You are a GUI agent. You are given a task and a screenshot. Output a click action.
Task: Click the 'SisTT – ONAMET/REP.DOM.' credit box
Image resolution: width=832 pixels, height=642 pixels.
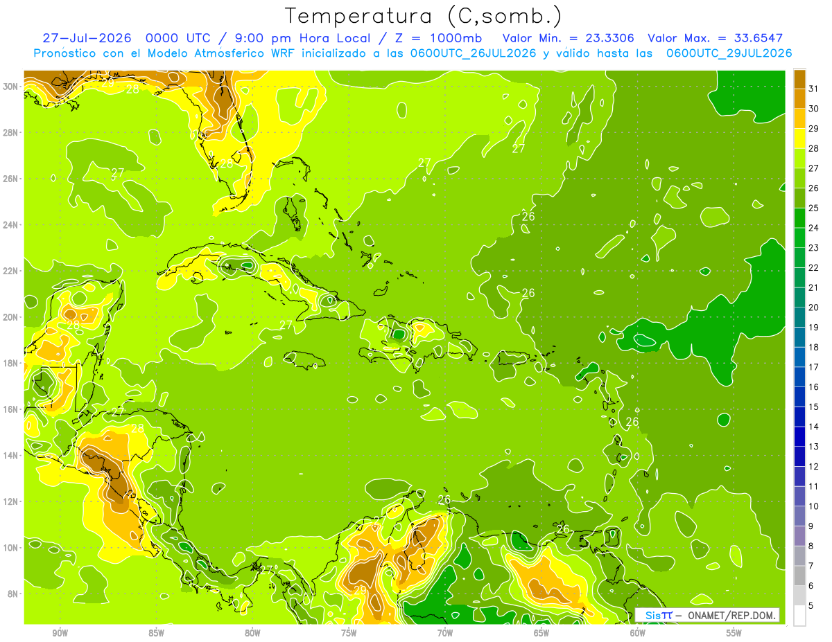[x=707, y=615]
